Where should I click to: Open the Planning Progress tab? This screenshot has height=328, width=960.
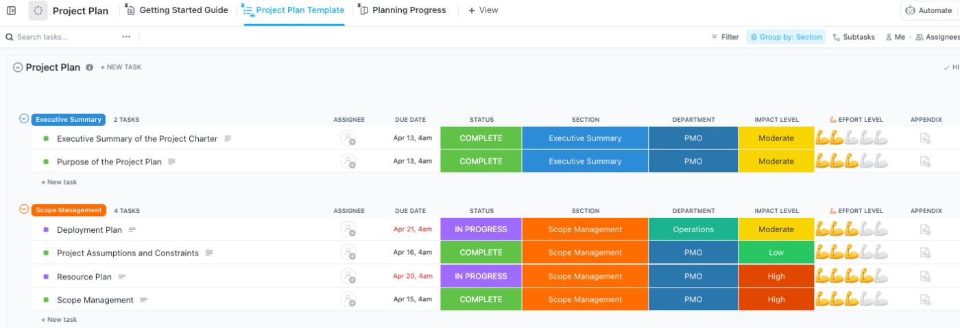click(x=403, y=10)
